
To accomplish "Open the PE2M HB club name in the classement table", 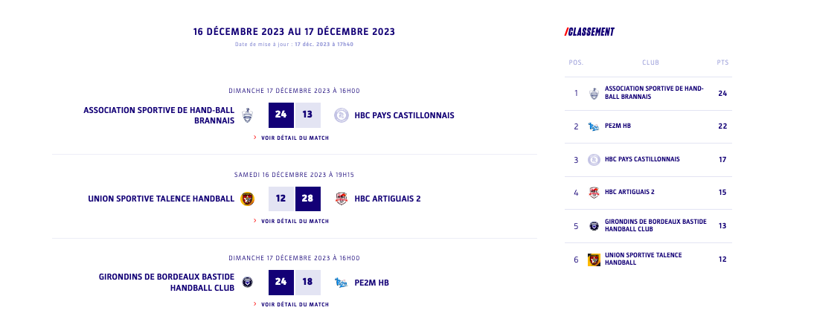I will 618,126.
